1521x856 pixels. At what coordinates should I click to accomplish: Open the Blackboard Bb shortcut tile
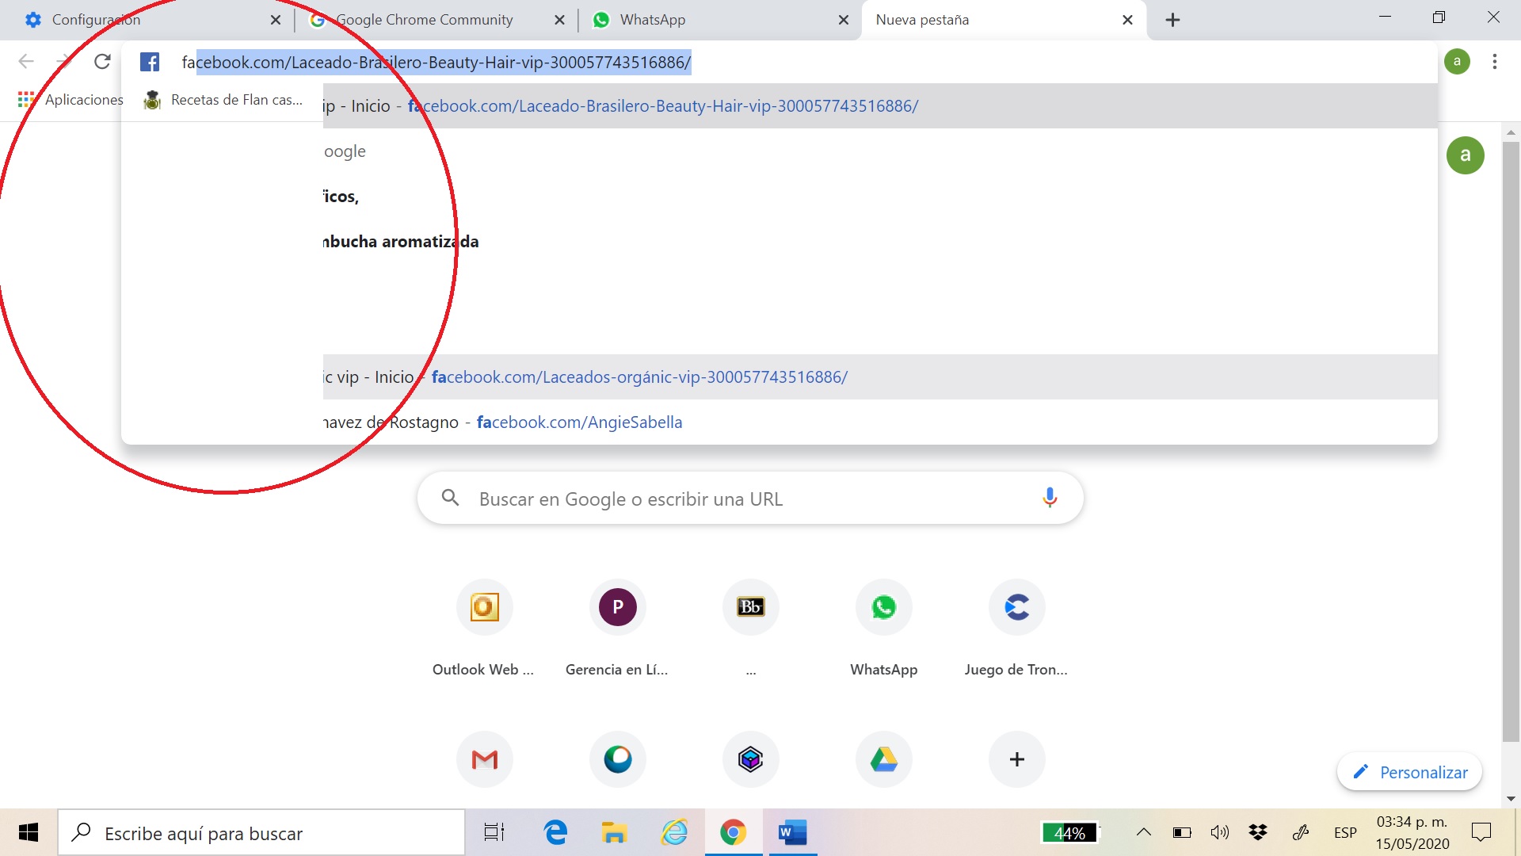coord(750,608)
